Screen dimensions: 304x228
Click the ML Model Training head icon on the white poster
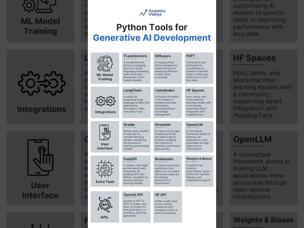tap(105, 64)
